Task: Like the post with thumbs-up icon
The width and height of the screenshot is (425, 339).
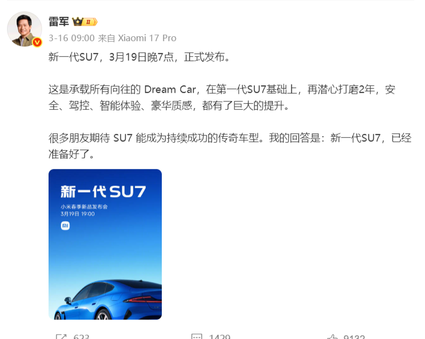Action: pos(332,336)
